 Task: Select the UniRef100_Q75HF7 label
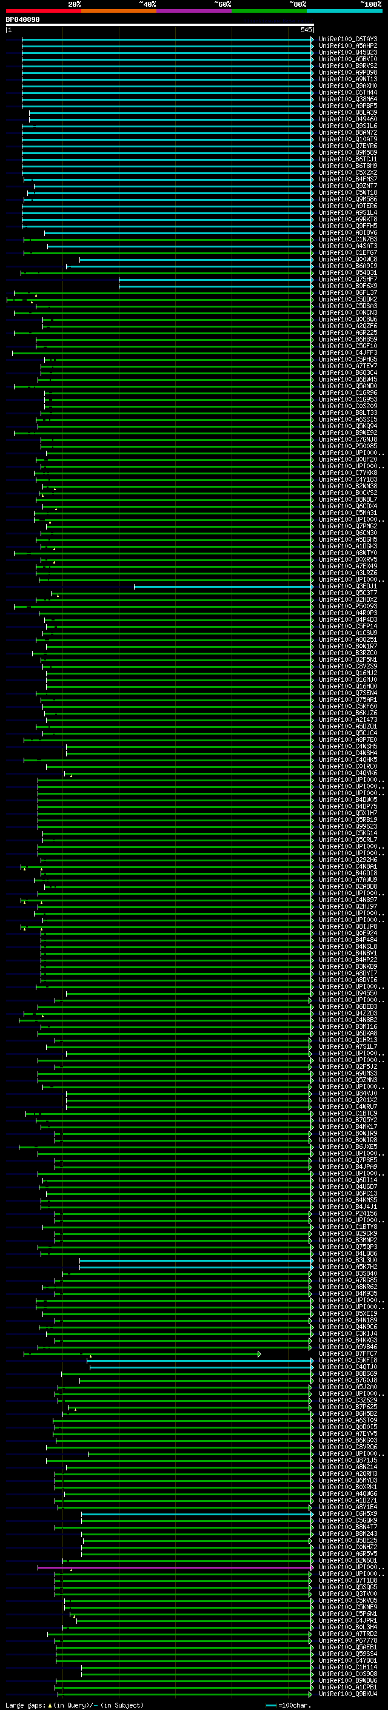pyautogui.click(x=347, y=280)
